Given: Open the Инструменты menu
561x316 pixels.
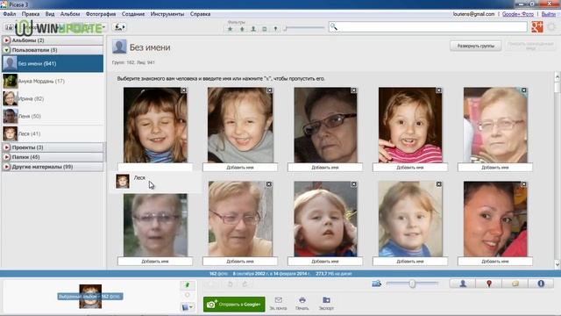Looking at the screenshot, I should point(167,14).
